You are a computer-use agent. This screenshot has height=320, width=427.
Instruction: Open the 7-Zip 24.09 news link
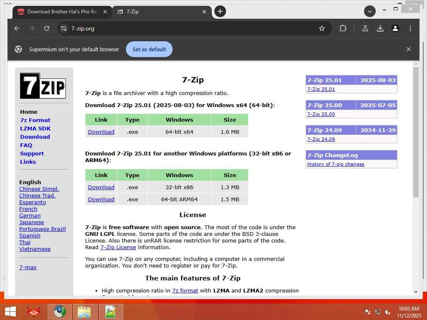pos(321,139)
